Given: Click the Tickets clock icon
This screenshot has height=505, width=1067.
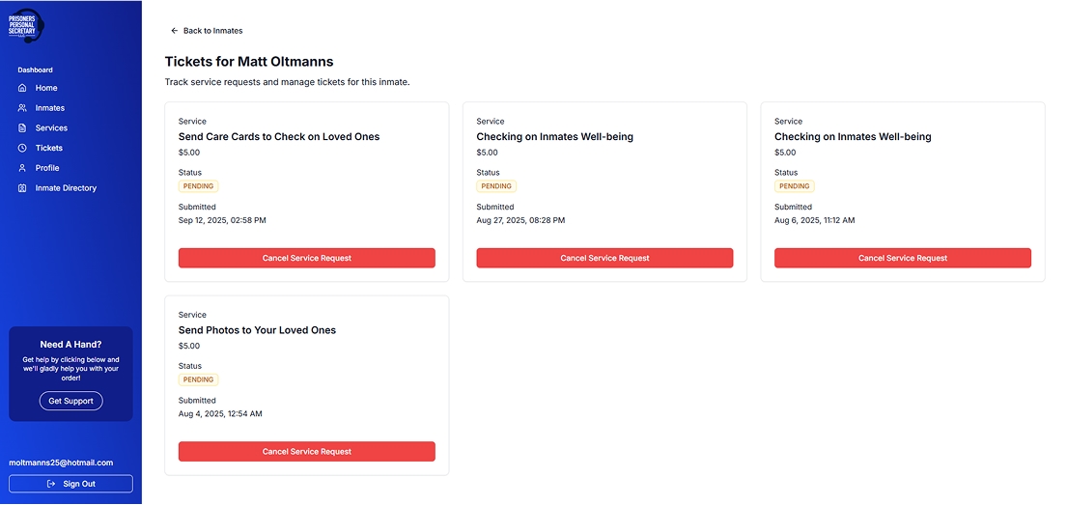Looking at the screenshot, I should coord(22,148).
